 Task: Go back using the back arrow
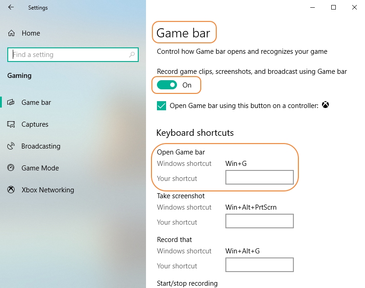[x=11, y=7]
